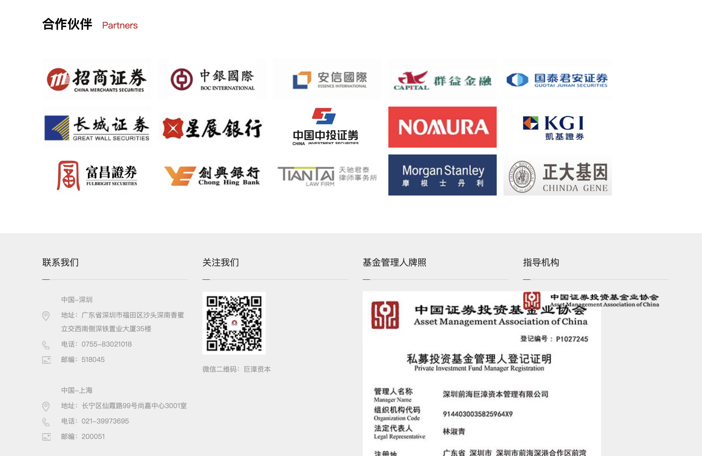Viewport: 702px width, 456px height.
Task: Click the phone icon beside 021-39973695
Action: click(x=46, y=422)
